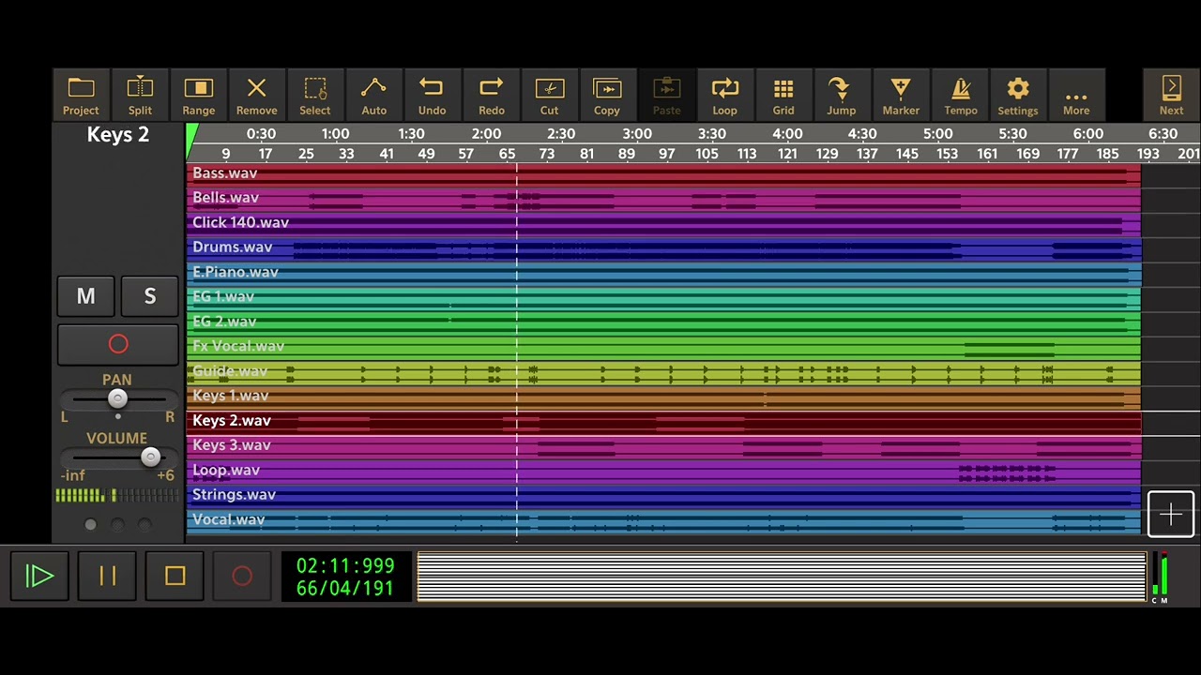This screenshot has height=675, width=1201.
Task: Click the transport record button
Action: click(x=242, y=576)
